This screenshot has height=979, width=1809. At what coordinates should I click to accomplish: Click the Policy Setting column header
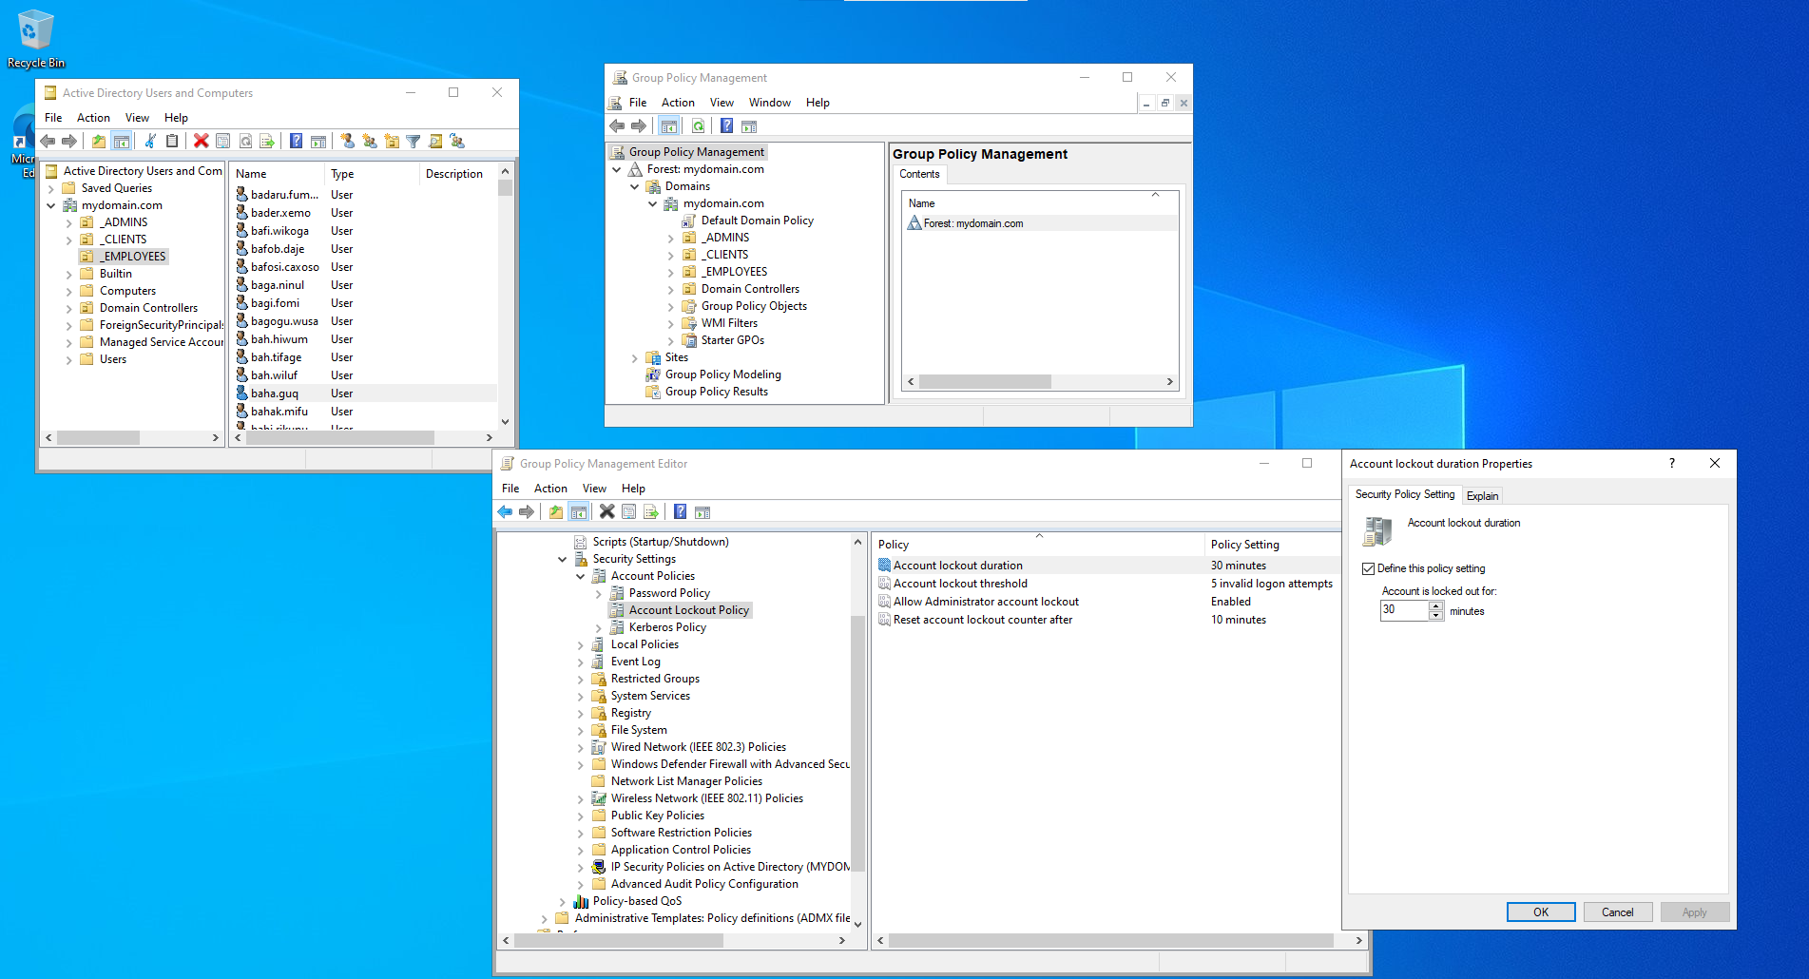(x=1272, y=545)
